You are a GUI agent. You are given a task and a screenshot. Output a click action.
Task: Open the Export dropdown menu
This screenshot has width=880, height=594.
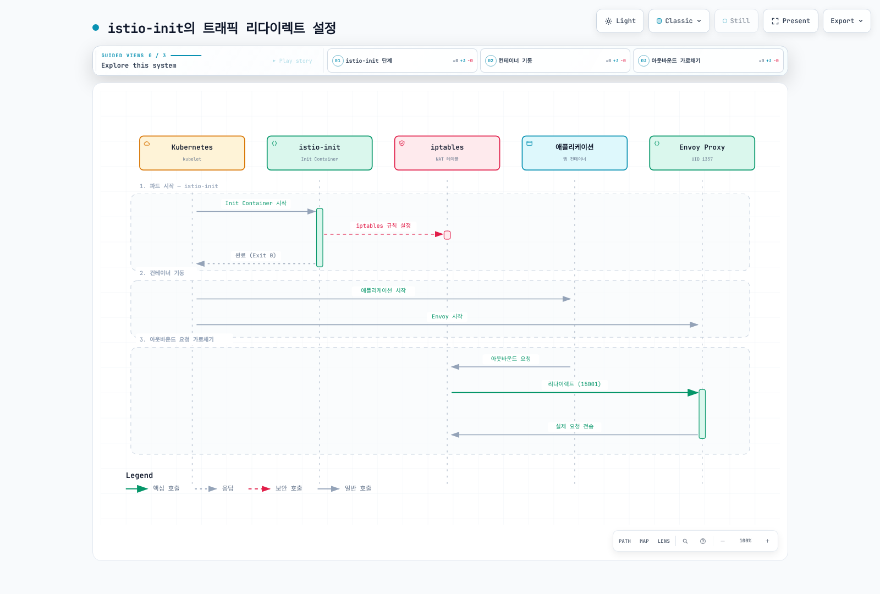click(846, 21)
